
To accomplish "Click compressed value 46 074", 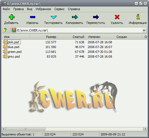I will (80, 47).
